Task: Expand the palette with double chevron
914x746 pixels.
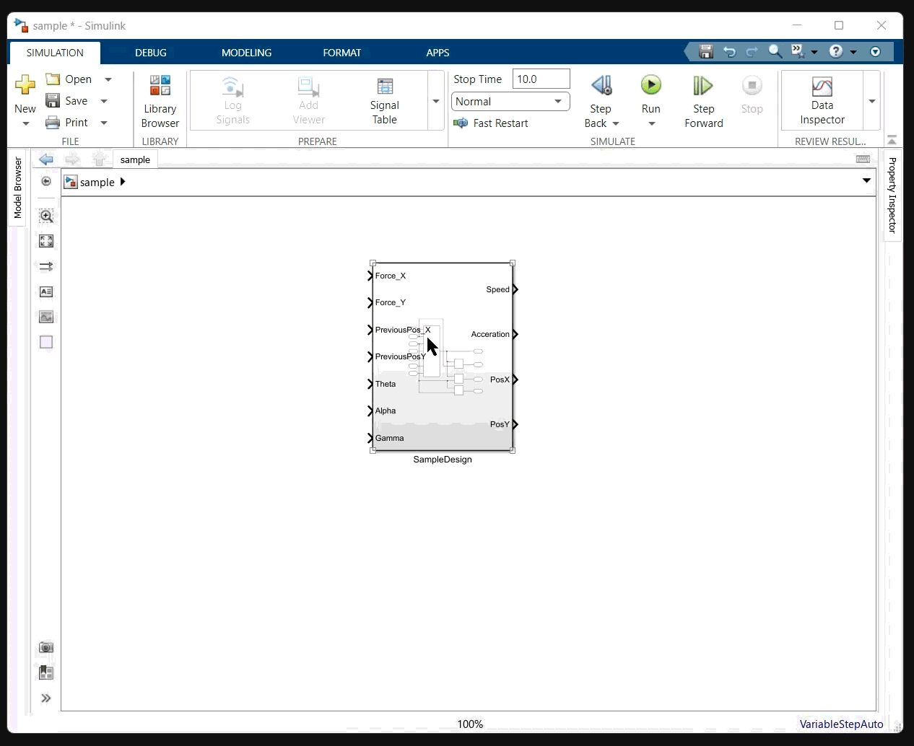Action: click(x=46, y=698)
